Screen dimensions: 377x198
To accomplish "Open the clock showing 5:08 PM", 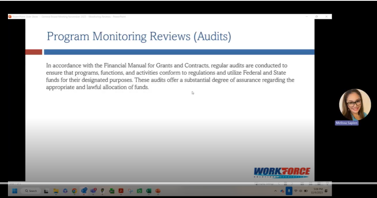I will pos(317,191).
